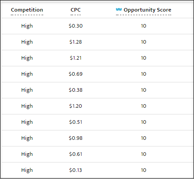The width and height of the screenshot is (194, 179).
Task: Click opportunity score 10 in $0.38 row
Action: pos(144,90)
